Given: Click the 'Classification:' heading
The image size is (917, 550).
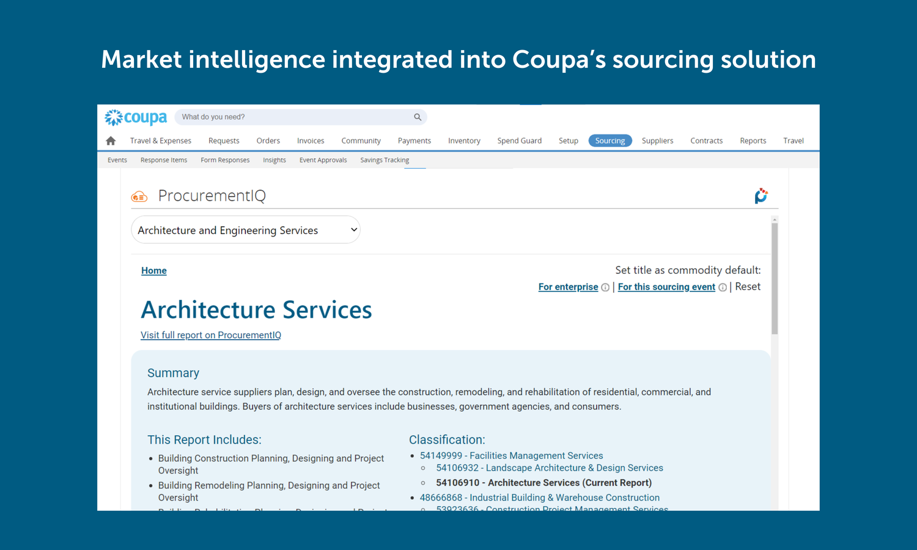Looking at the screenshot, I should tap(447, 440).
